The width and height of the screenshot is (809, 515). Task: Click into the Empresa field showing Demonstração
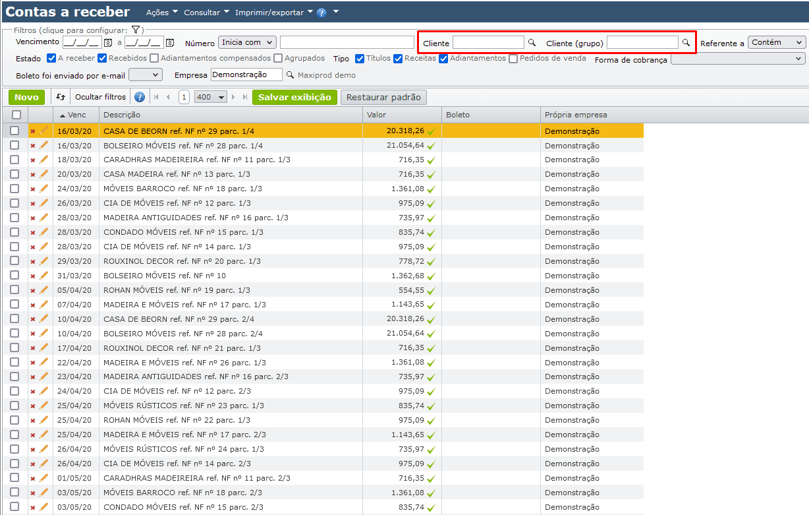(x=247, y=75)
